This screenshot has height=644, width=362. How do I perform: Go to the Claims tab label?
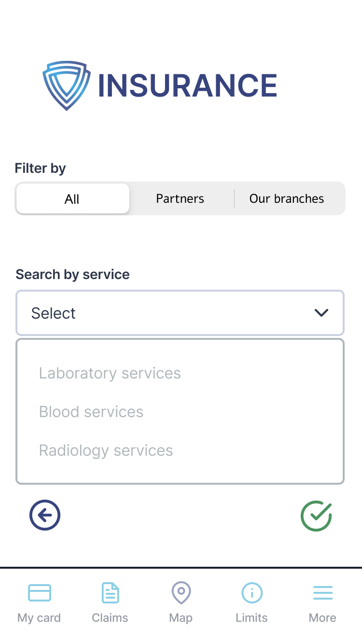110,618
